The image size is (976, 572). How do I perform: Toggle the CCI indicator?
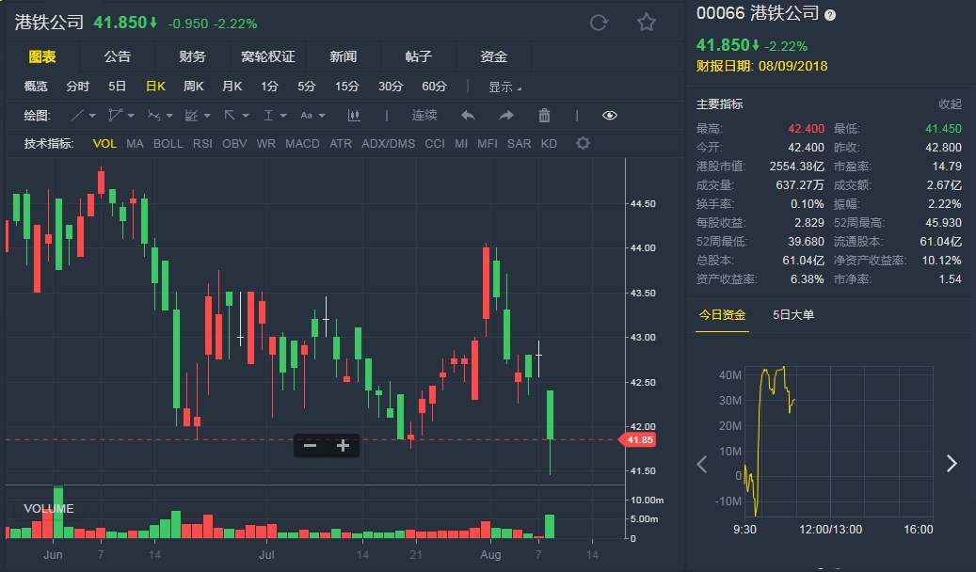click(435, 144)
